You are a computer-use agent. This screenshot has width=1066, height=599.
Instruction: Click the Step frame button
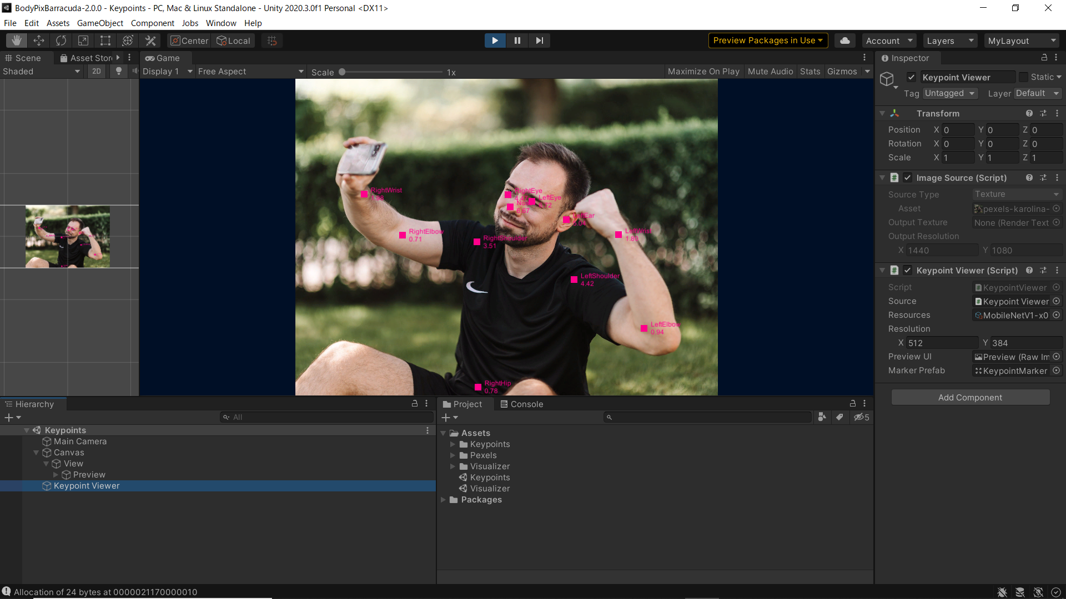[539, 40]
